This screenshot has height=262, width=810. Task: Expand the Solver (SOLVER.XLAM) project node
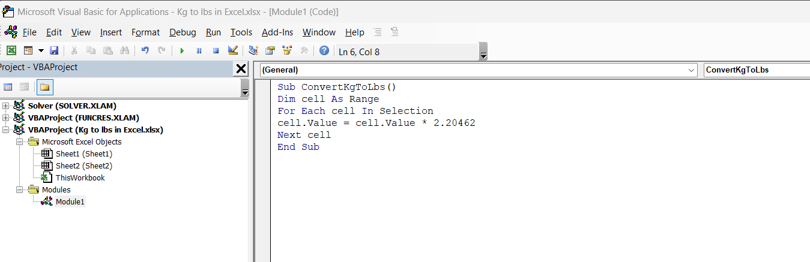pos(6,106)
